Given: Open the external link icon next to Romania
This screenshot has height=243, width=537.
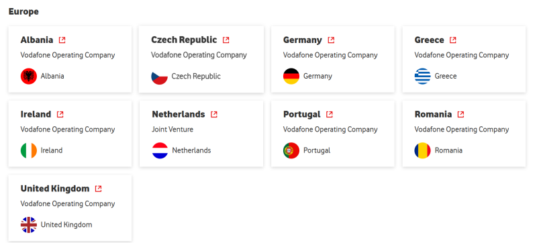Looking at the screenshot, I should pos(460,114).
